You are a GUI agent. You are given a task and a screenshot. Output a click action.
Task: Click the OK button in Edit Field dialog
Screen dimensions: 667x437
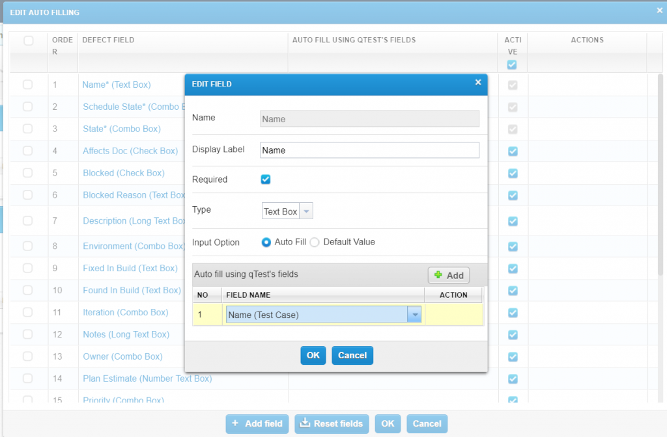(x=313, y=355)
